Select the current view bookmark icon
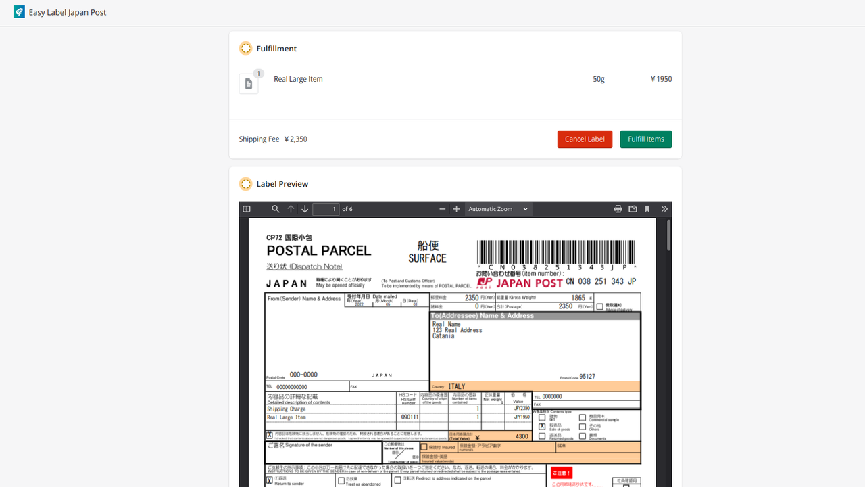Image resolution: width=865 pixels, height=487 pixels. click(647, 209)
